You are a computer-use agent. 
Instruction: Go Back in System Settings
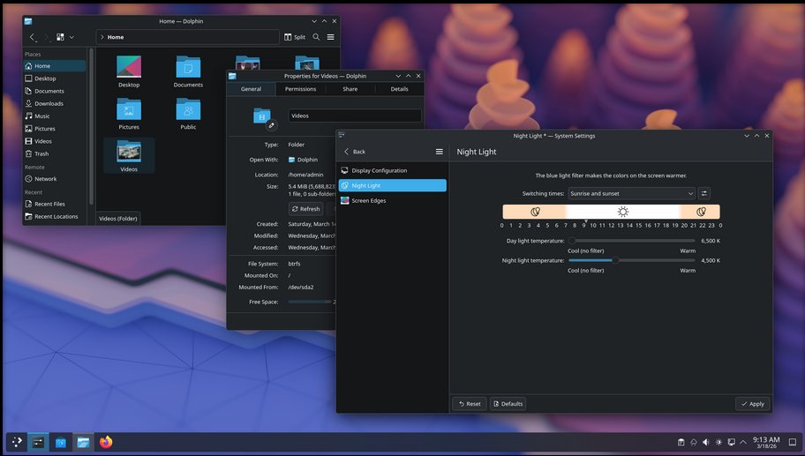click(354, 152)
